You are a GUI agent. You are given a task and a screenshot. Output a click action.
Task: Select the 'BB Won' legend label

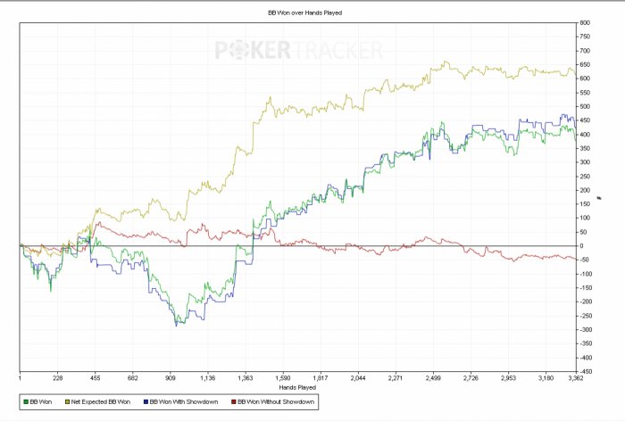(41, 402)
